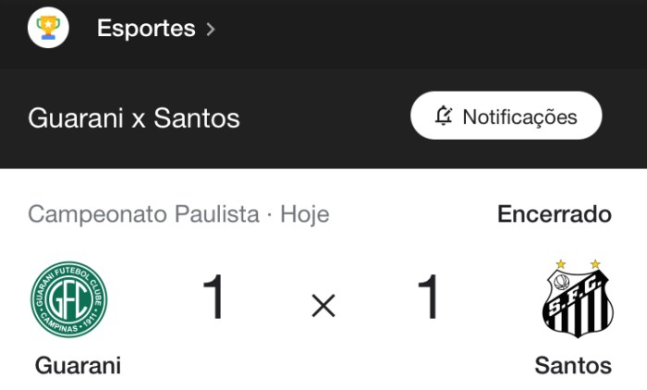Select Guarani's score of 1
The width and height of the screenshot is (647, 390).
click(x=214, y=299)
